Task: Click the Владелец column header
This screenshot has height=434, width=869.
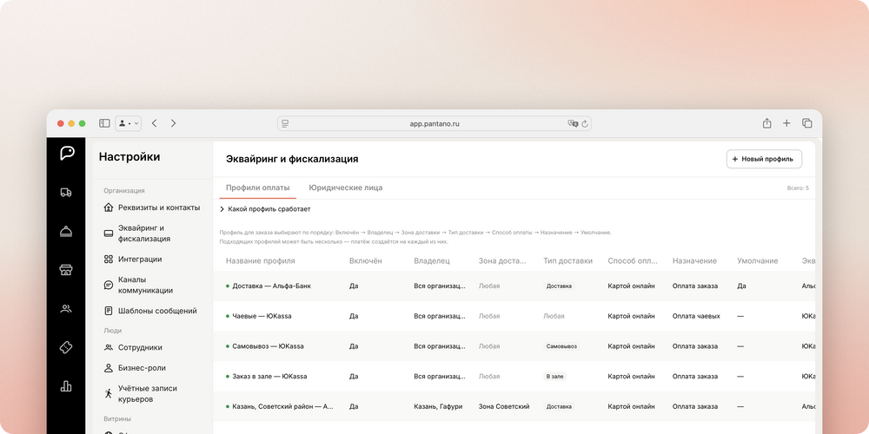Action: click(432, 260)
